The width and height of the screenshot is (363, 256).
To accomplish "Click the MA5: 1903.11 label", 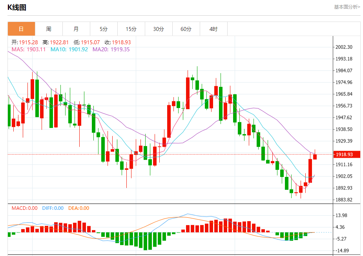I will (x=29, y=49).
